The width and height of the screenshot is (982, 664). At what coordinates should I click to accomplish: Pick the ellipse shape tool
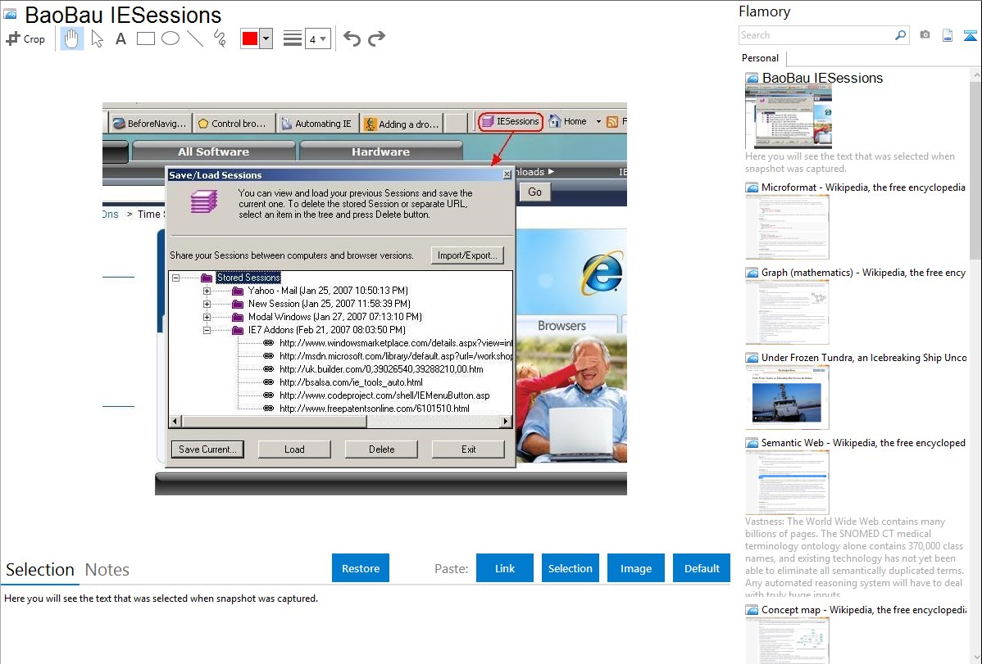[x=170, y=38]
